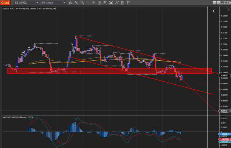Select the EMA 100/200 indicator label
This screenshot has height=148, width=231.
[x=29, y=9]
